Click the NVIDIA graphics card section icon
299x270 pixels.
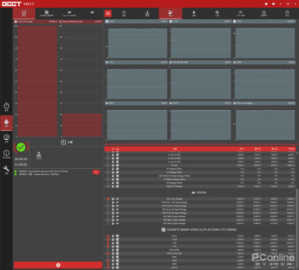(194, 192)
